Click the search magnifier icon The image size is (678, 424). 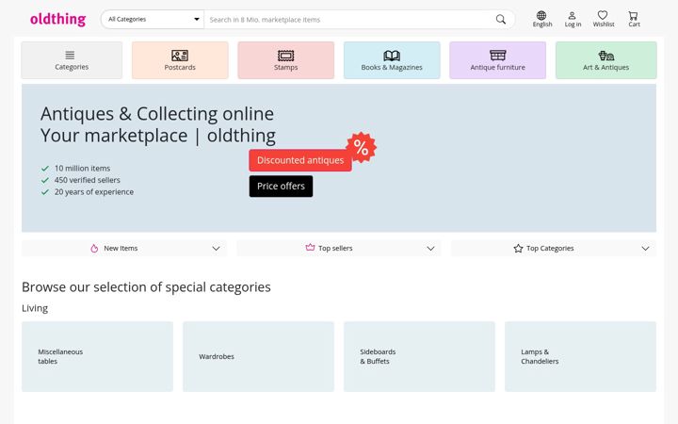501,19
